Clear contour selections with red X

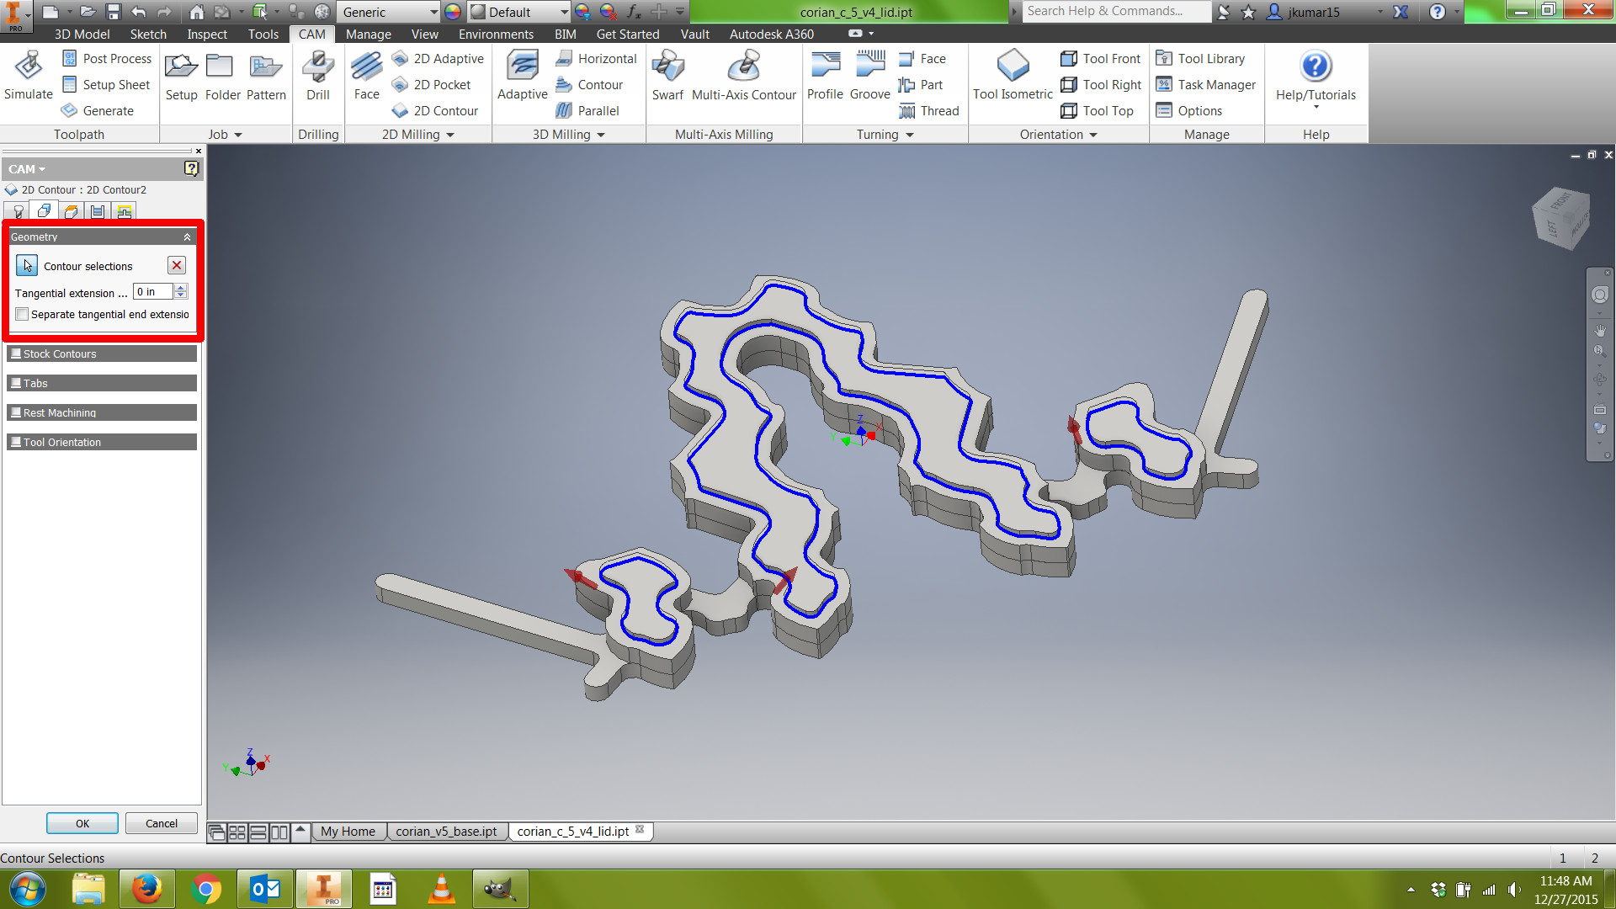click(x=177, y=266)
